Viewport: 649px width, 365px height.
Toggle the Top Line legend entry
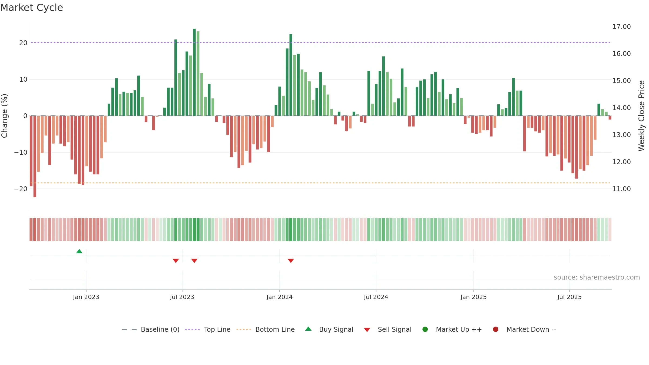(x=208, y=330)
